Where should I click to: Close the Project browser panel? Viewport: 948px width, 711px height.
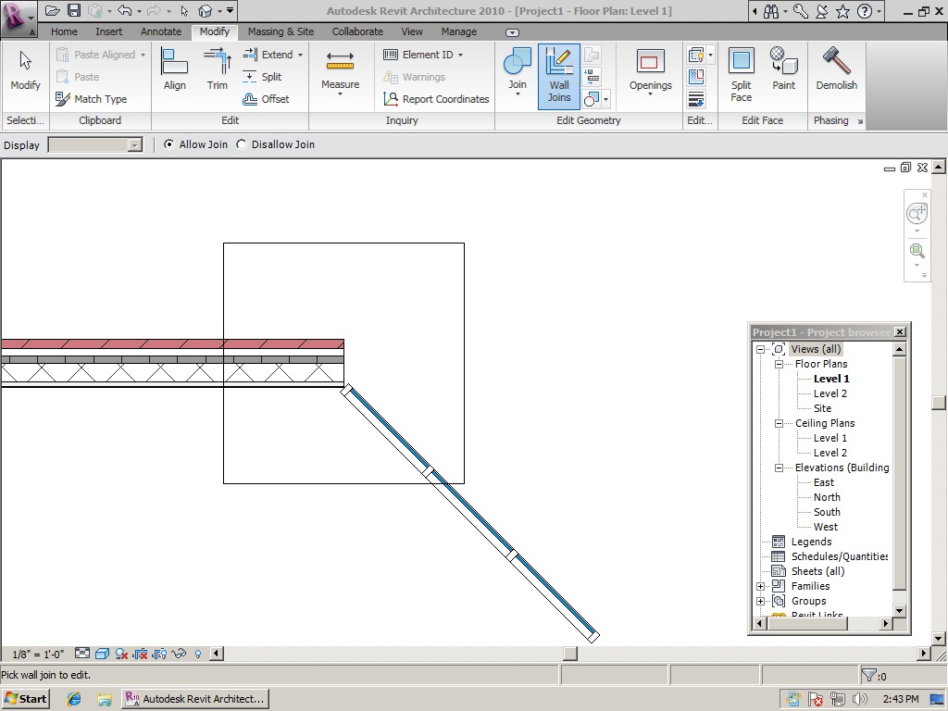pos(900,332)
